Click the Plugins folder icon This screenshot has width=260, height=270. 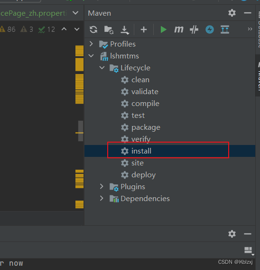click(x=114, y=187)
